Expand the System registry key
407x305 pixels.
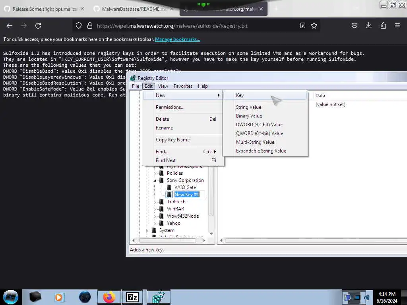point(147,231)
